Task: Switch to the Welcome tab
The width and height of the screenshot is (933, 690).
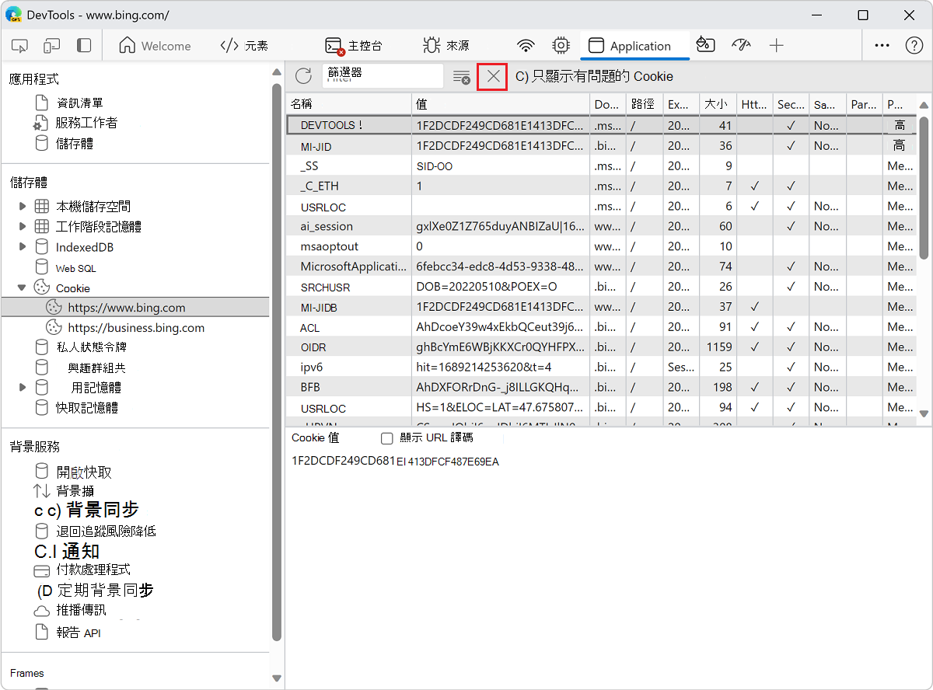Action: coord(155,46)
